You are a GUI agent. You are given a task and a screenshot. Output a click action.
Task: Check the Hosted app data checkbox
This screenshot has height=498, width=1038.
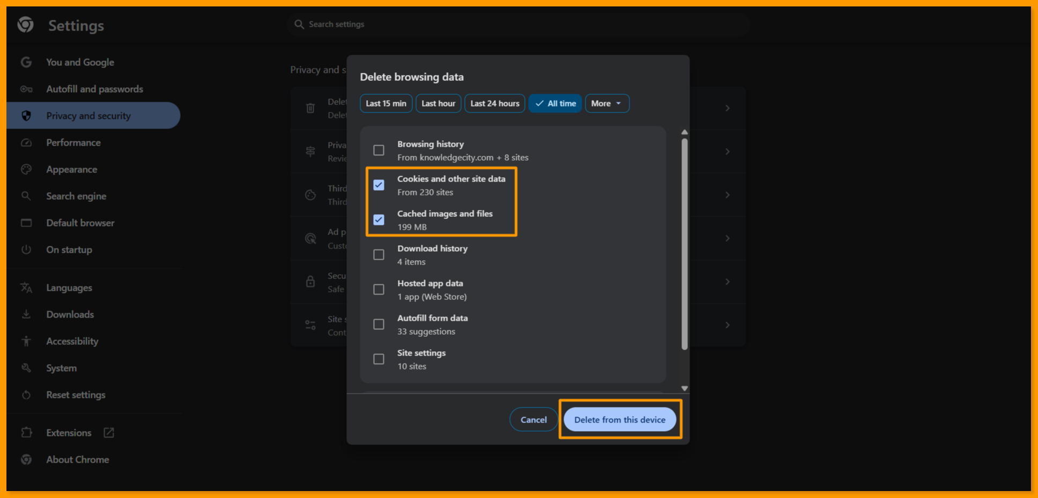379,289
